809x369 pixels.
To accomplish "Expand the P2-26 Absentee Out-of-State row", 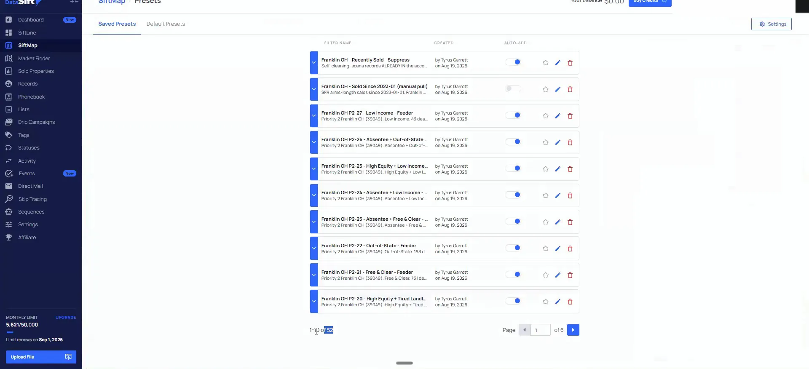I will pyautogui.click(x=314, y=142).
